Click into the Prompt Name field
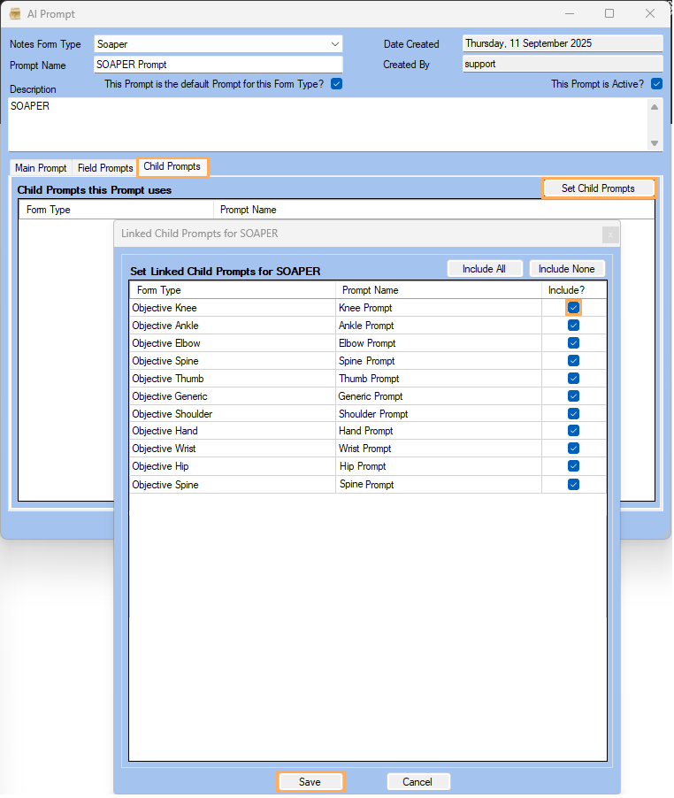Image resolution: width=674 pixels, height=798 pixels. (x=218, y=65)
